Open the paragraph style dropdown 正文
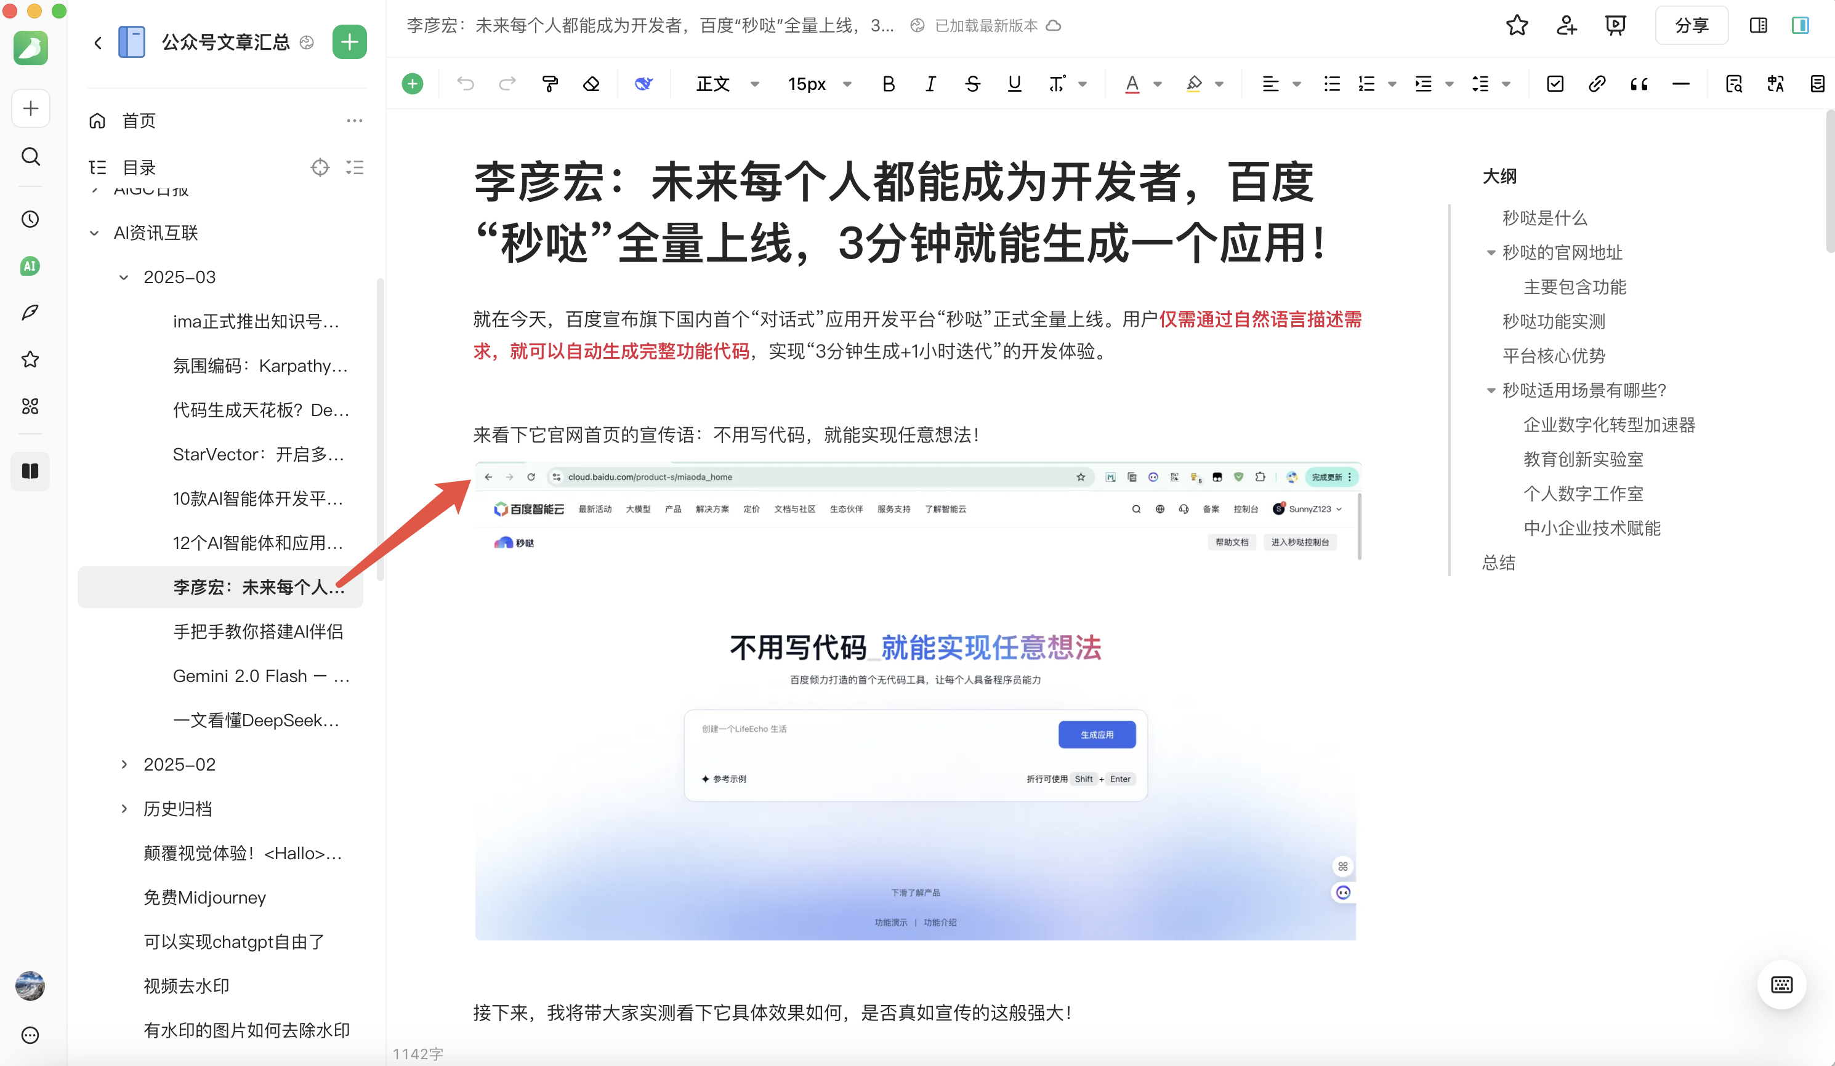1835x1066 pixels. [727, 84]
